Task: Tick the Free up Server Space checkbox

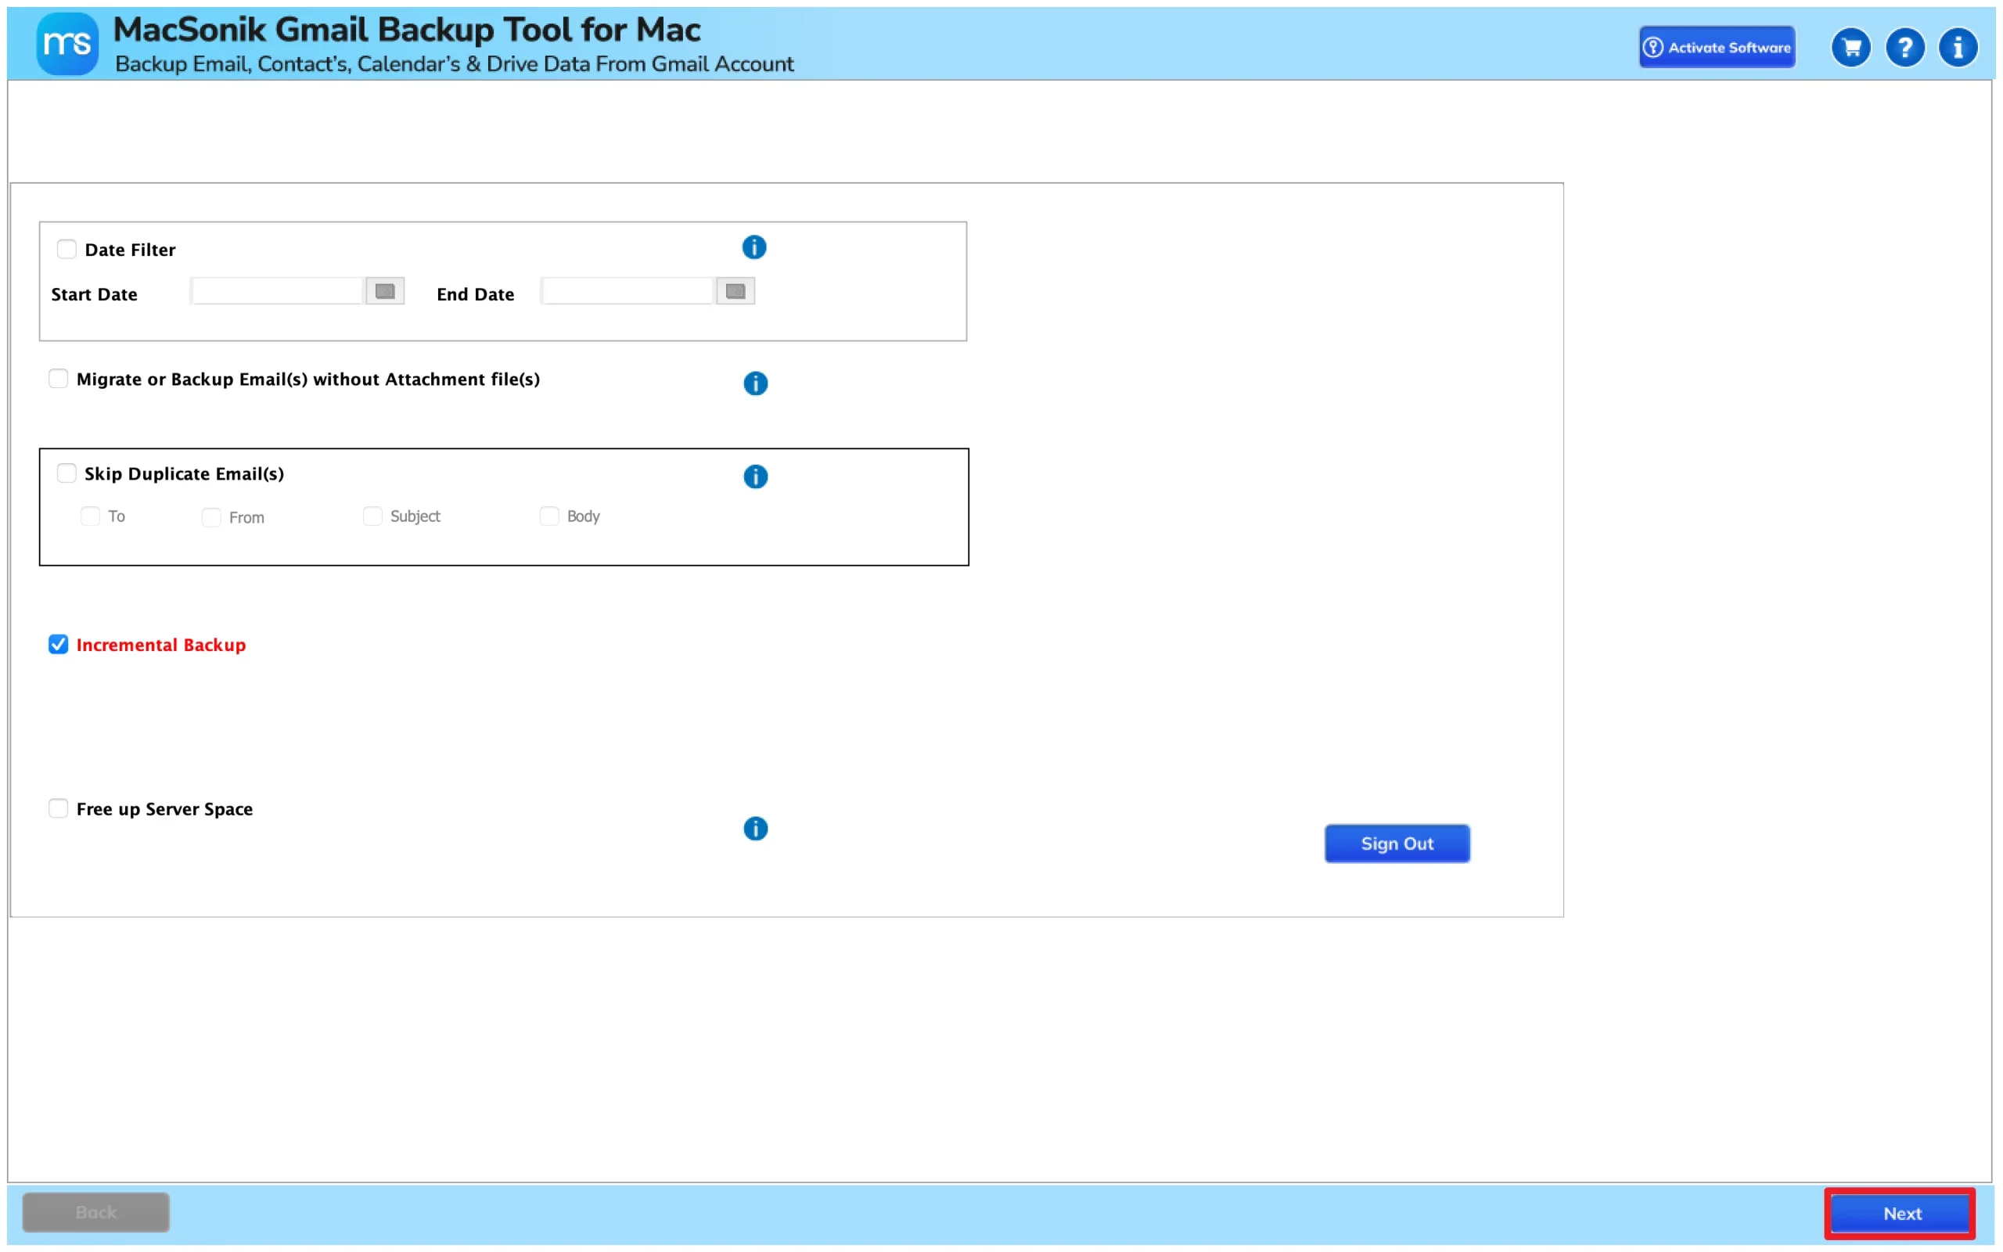Action: [58, 808]
